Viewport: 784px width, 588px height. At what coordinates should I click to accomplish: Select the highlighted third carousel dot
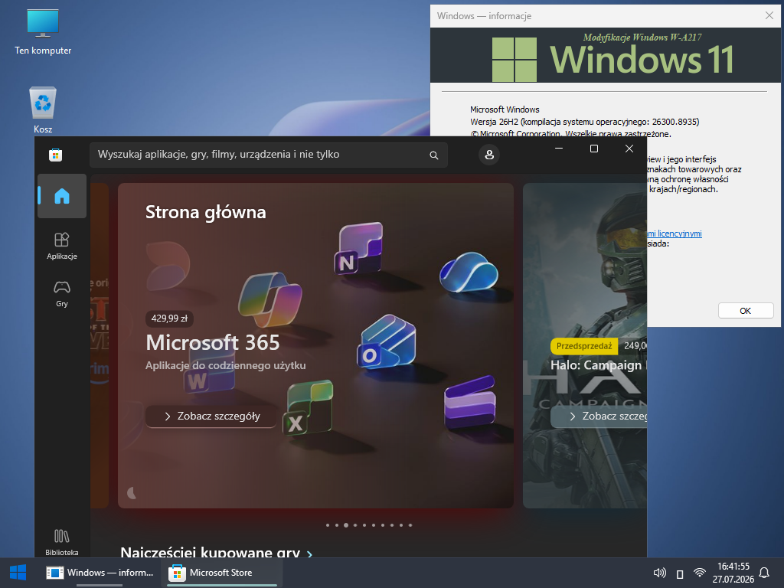pos(346,525)
